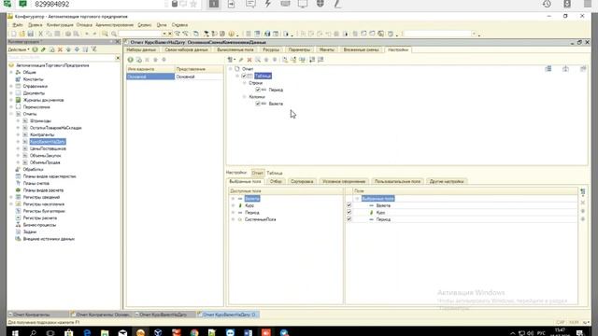Expand Валюта in available fields

pos(233,199)
